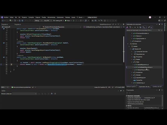The width and height of the screenshot is (167, 125).
Task: Open Properties wrench icon in Solution Explorer toolbar
Action: click(x=149, y=27)
